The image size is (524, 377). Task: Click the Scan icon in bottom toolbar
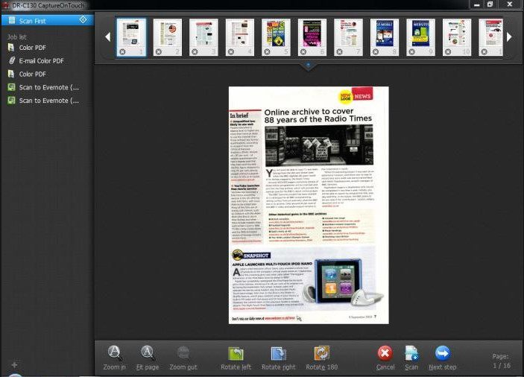411,354
